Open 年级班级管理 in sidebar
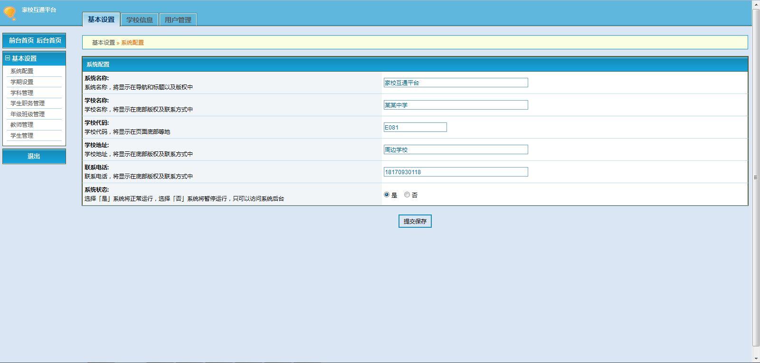 28,114
